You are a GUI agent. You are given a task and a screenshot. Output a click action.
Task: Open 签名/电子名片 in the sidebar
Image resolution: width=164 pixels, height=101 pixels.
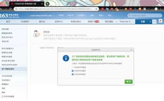pyautogui.click(x=7, y=37)
